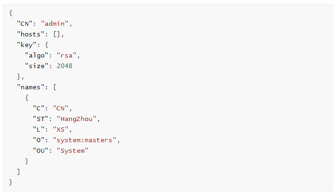Click the "HangZhou" value

[x=76, y=119]
